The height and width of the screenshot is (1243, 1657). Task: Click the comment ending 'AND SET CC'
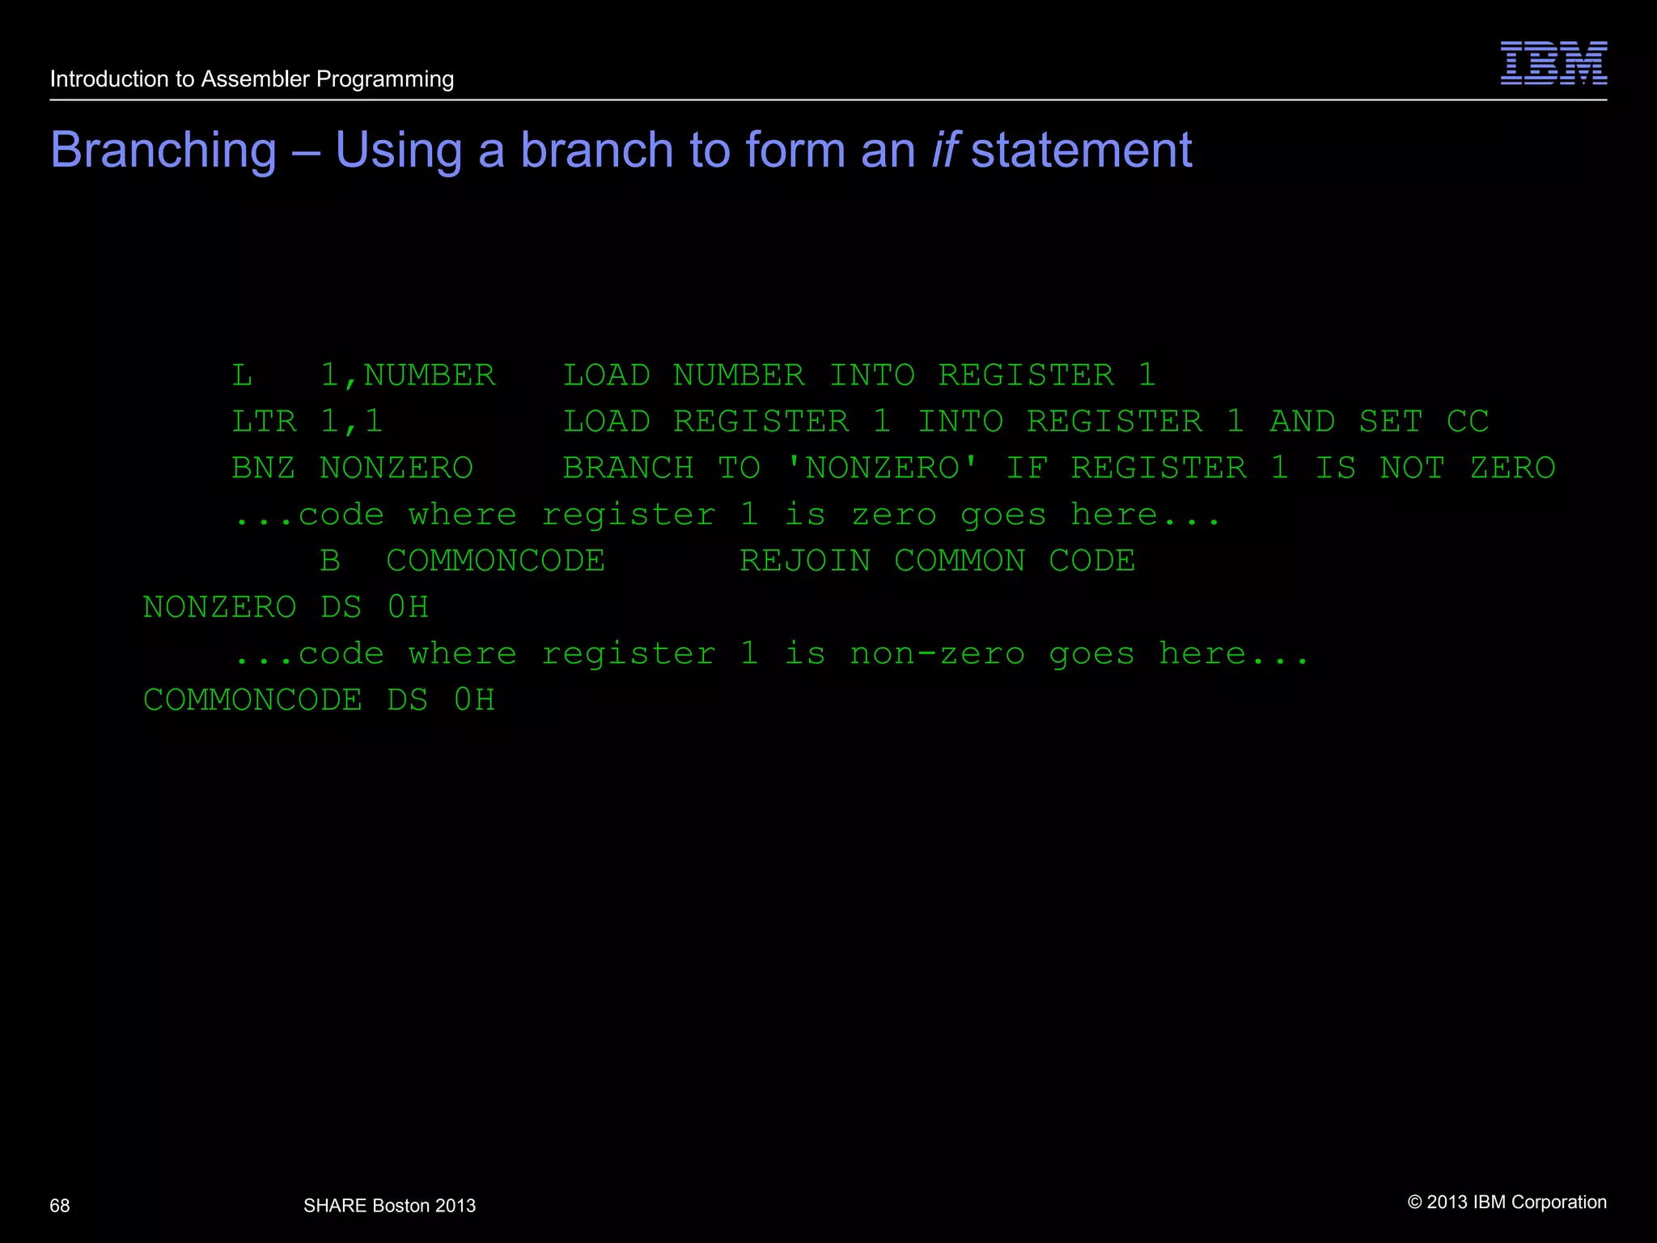click(1026, 421)
